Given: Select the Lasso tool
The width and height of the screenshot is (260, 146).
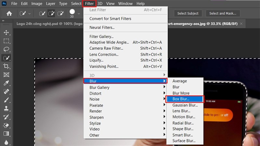Looking at the screenshot, I should 6,49.
